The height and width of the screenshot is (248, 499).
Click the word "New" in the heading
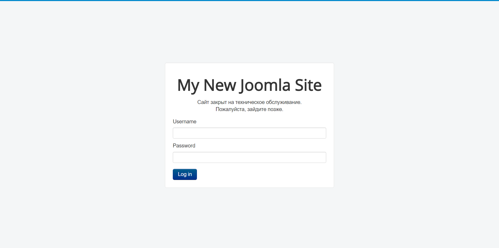pyautogui.click(x=220, y=85)
